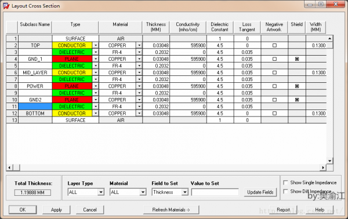Expand the Layer Type ALL dropdown

pyautogui.click(x=101, y=192)
